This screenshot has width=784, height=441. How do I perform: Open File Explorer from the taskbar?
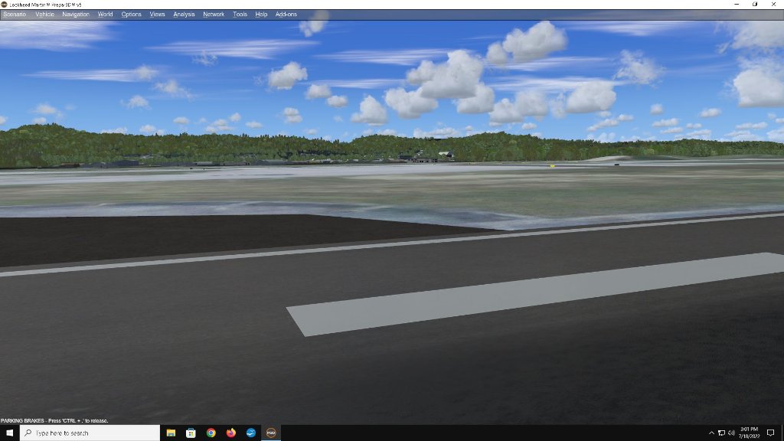(171, 433)
